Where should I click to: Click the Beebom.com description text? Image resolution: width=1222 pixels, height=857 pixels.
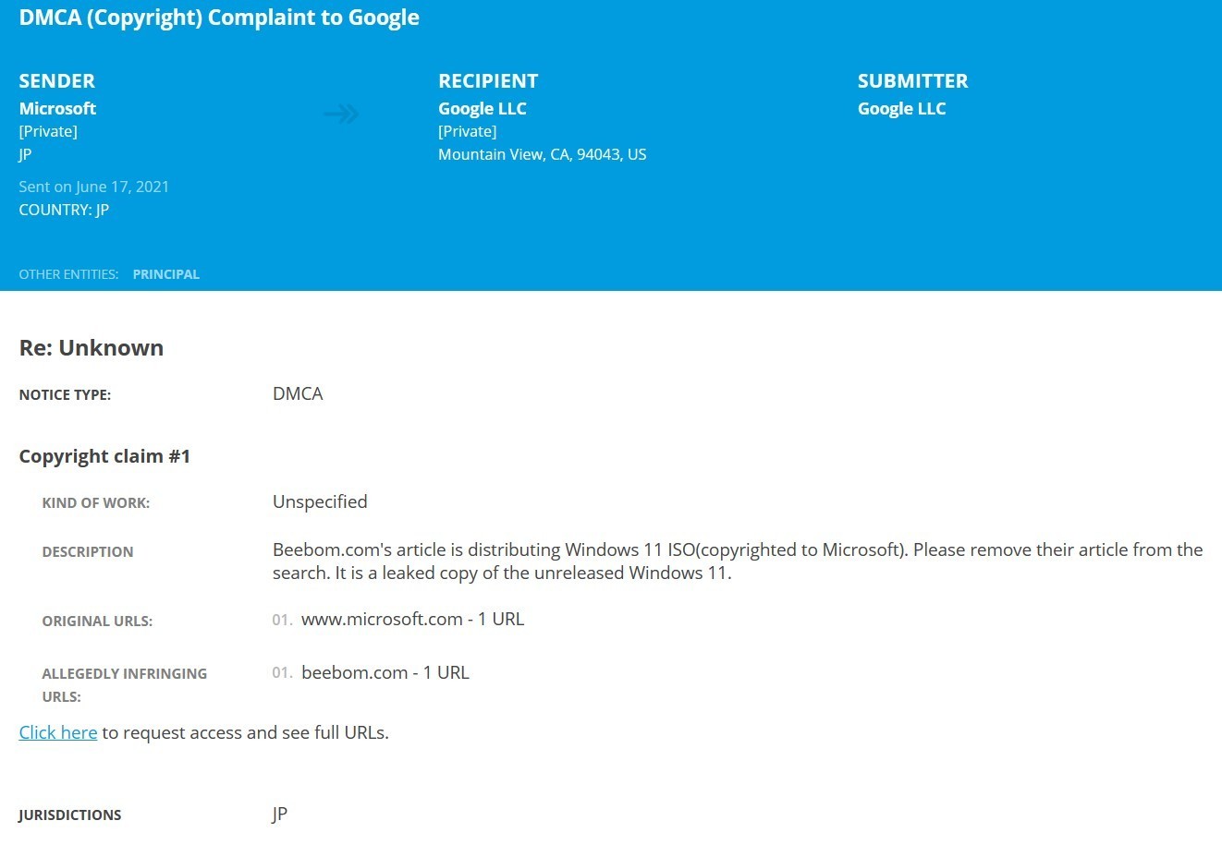coord(737,561)
